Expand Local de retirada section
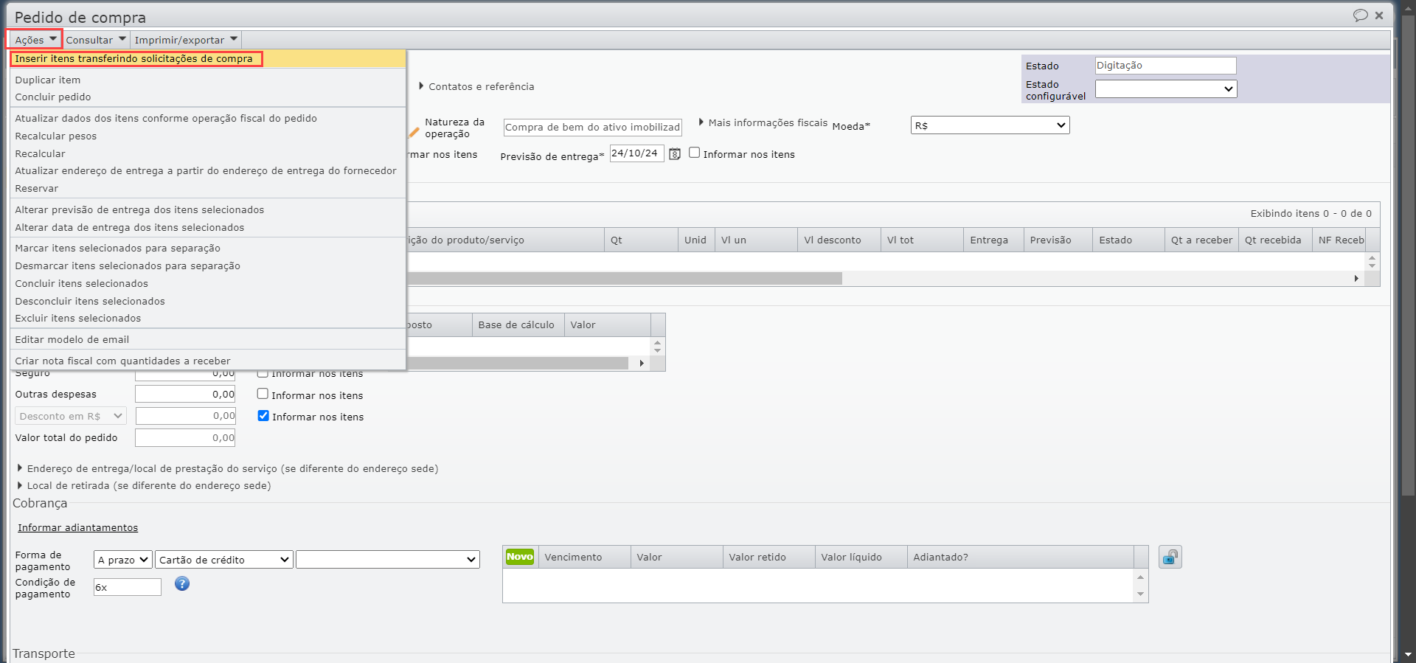 pos(144,485)
